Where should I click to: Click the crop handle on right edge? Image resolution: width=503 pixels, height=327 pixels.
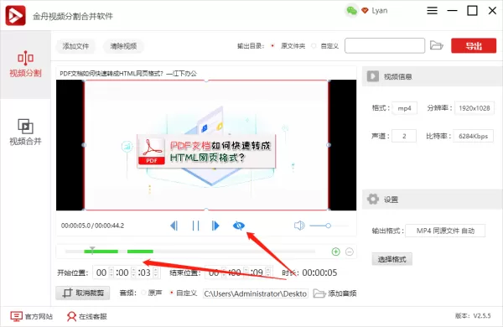point(329,145)
